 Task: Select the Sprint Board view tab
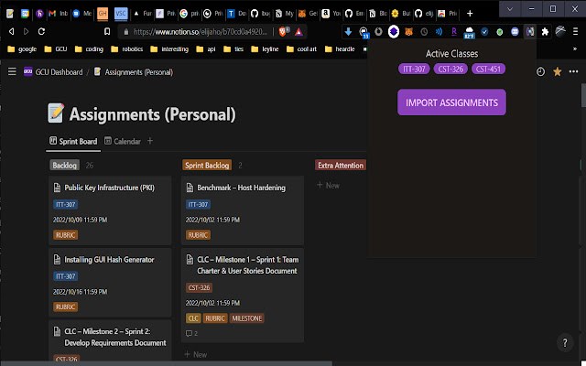pyautogui.click(x=73, y=141)
